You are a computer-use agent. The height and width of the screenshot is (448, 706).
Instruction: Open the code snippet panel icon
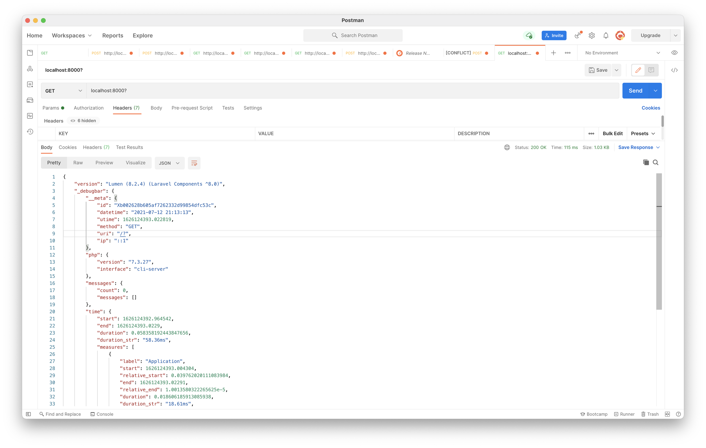click(674, 70)
